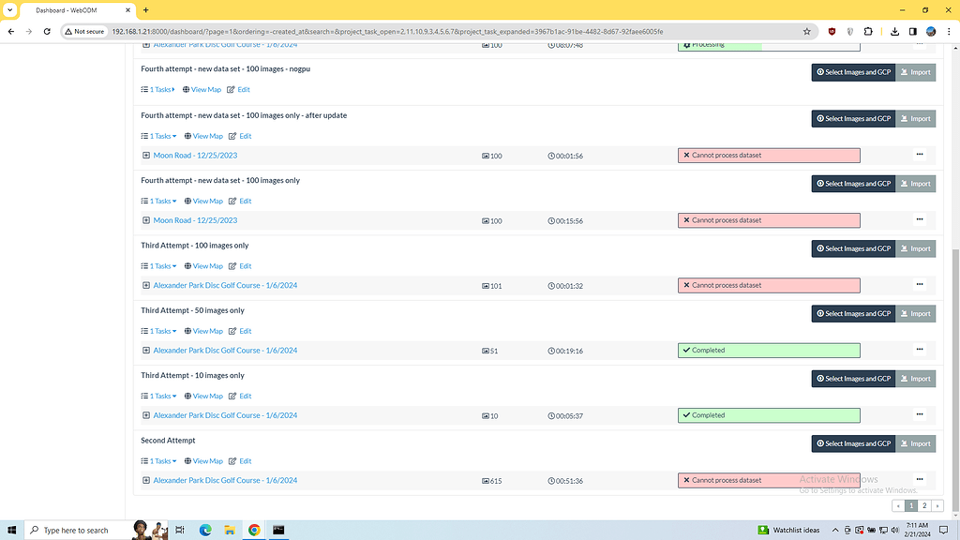Reload the Dashboard page

[x=47, y=31]
